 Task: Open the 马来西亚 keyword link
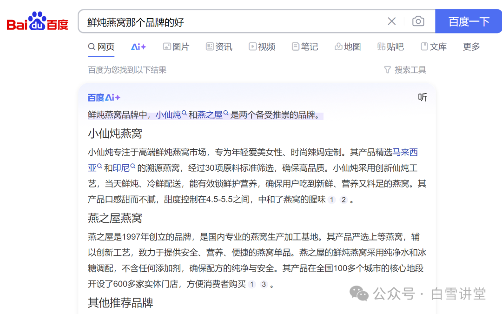[405, 152]
